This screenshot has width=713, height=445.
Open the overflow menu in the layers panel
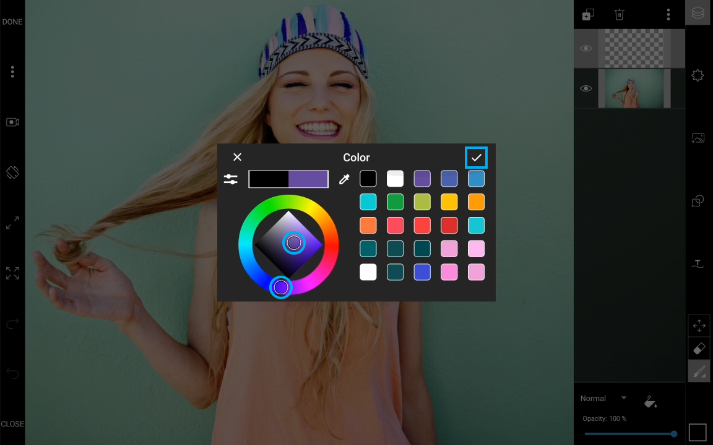click(668, 14)
